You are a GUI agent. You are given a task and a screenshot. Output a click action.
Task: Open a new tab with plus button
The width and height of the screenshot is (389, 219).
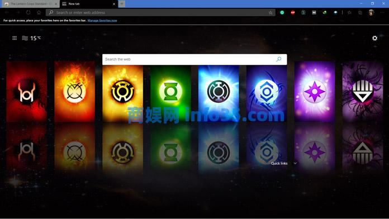[122, 4]
